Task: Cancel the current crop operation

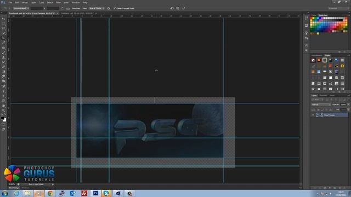Action: point(178,8)
